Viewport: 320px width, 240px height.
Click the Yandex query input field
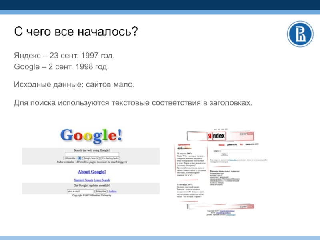pyautogui.click(x=236, y=151)
